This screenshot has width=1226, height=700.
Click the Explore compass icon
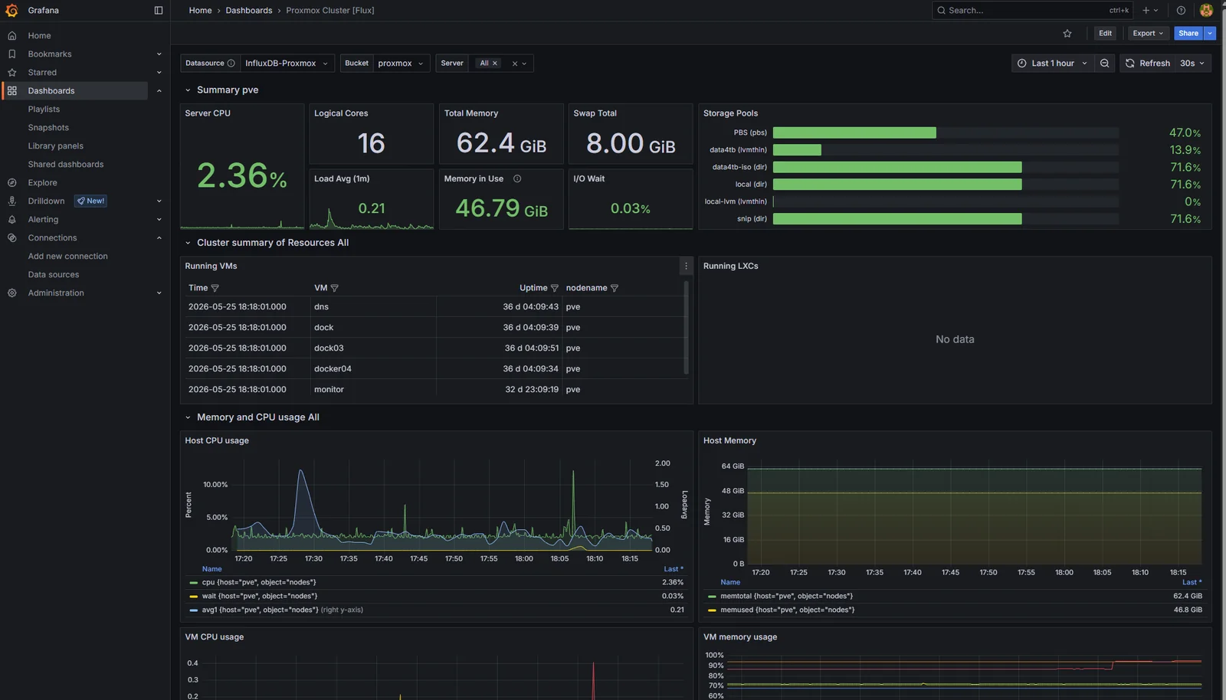11,183
